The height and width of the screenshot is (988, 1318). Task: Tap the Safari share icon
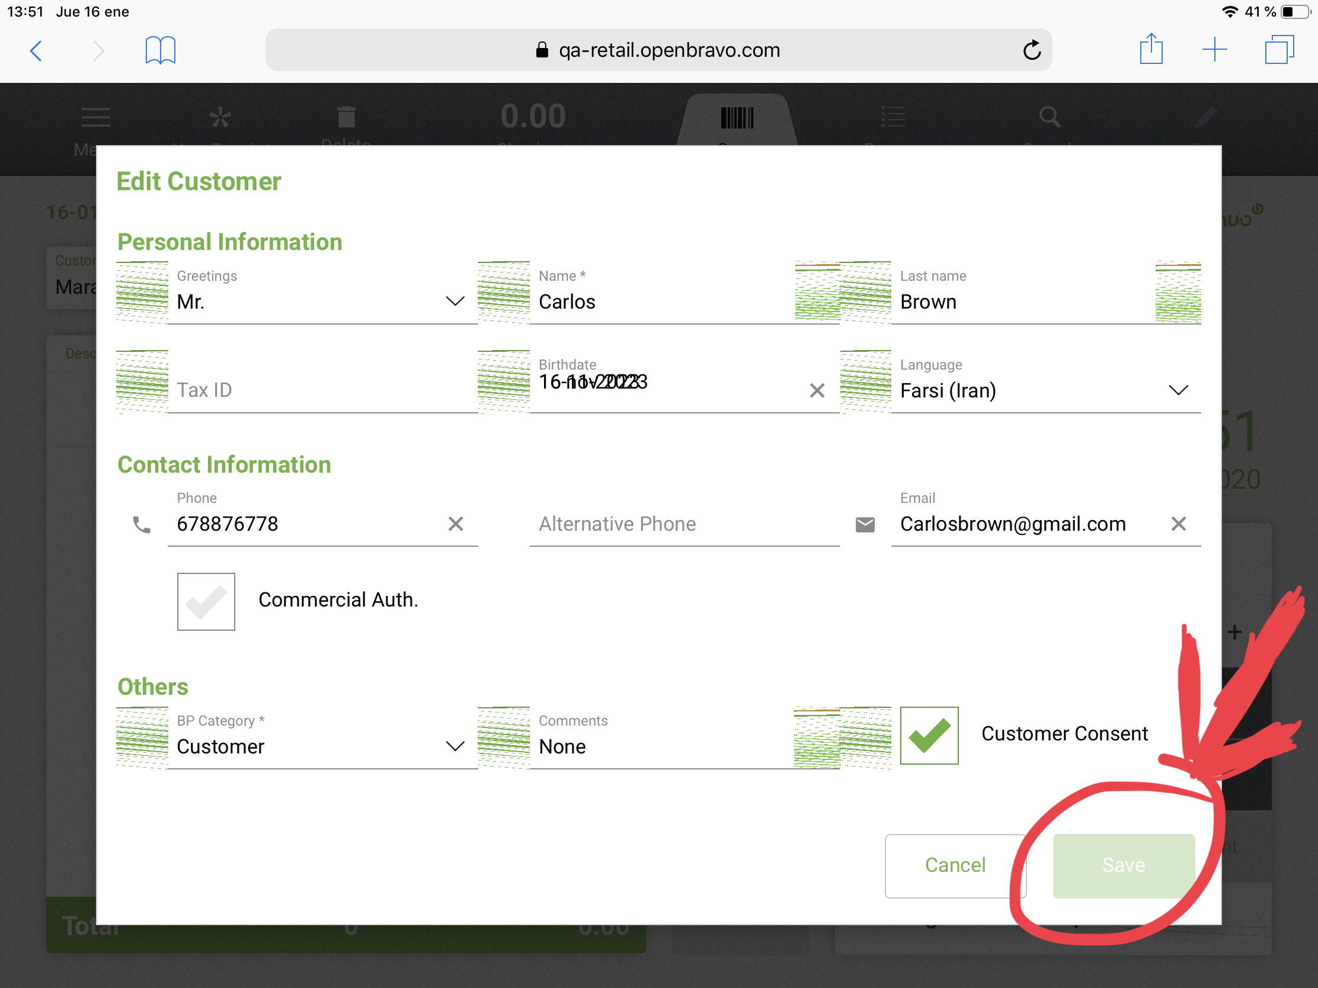click(x=1150, y=49)
